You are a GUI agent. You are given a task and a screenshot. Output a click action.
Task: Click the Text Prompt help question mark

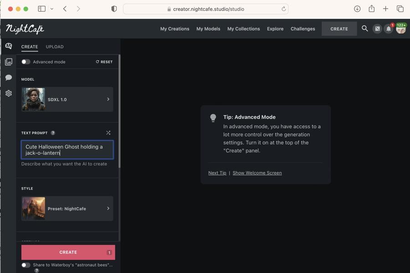coord(53,133)
